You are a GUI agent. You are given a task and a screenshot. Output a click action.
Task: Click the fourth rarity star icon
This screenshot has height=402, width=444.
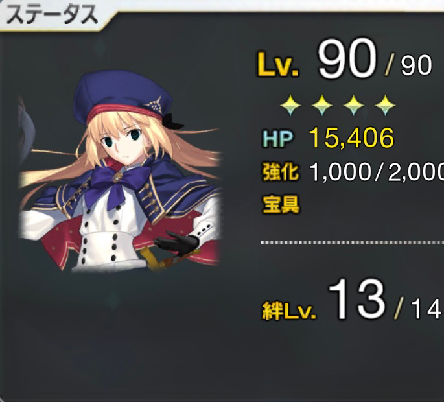tap(385, 106)
